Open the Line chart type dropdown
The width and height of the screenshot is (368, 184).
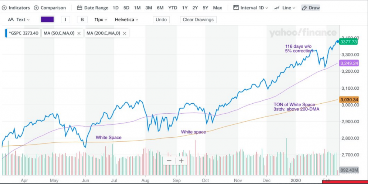point(285,8)
